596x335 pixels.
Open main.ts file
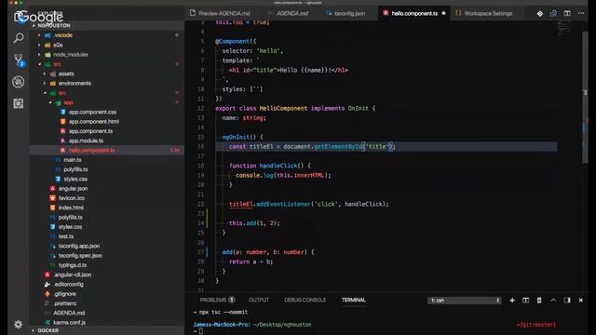click(x=73, y=160)
